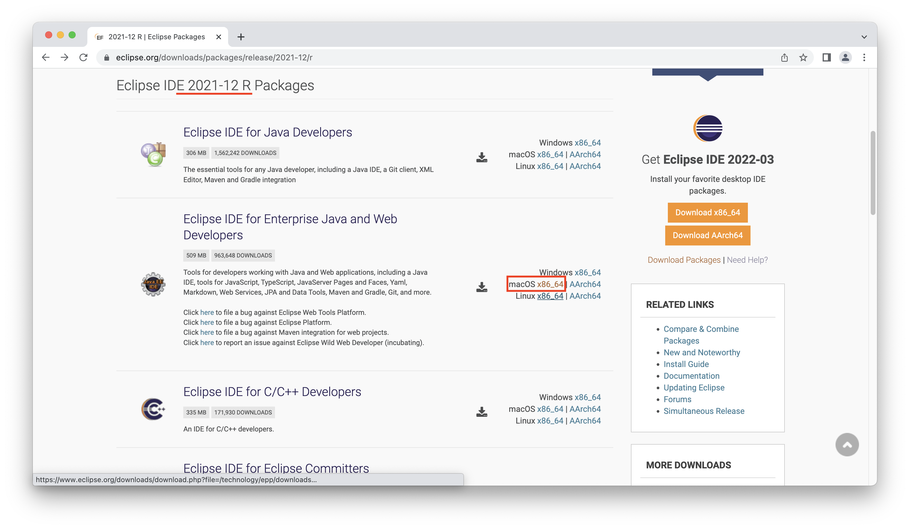The height and width of the screenshot is (529, 910).
Task: Click the scroll-to-top arrow button
Action: [x=847, y=445]
